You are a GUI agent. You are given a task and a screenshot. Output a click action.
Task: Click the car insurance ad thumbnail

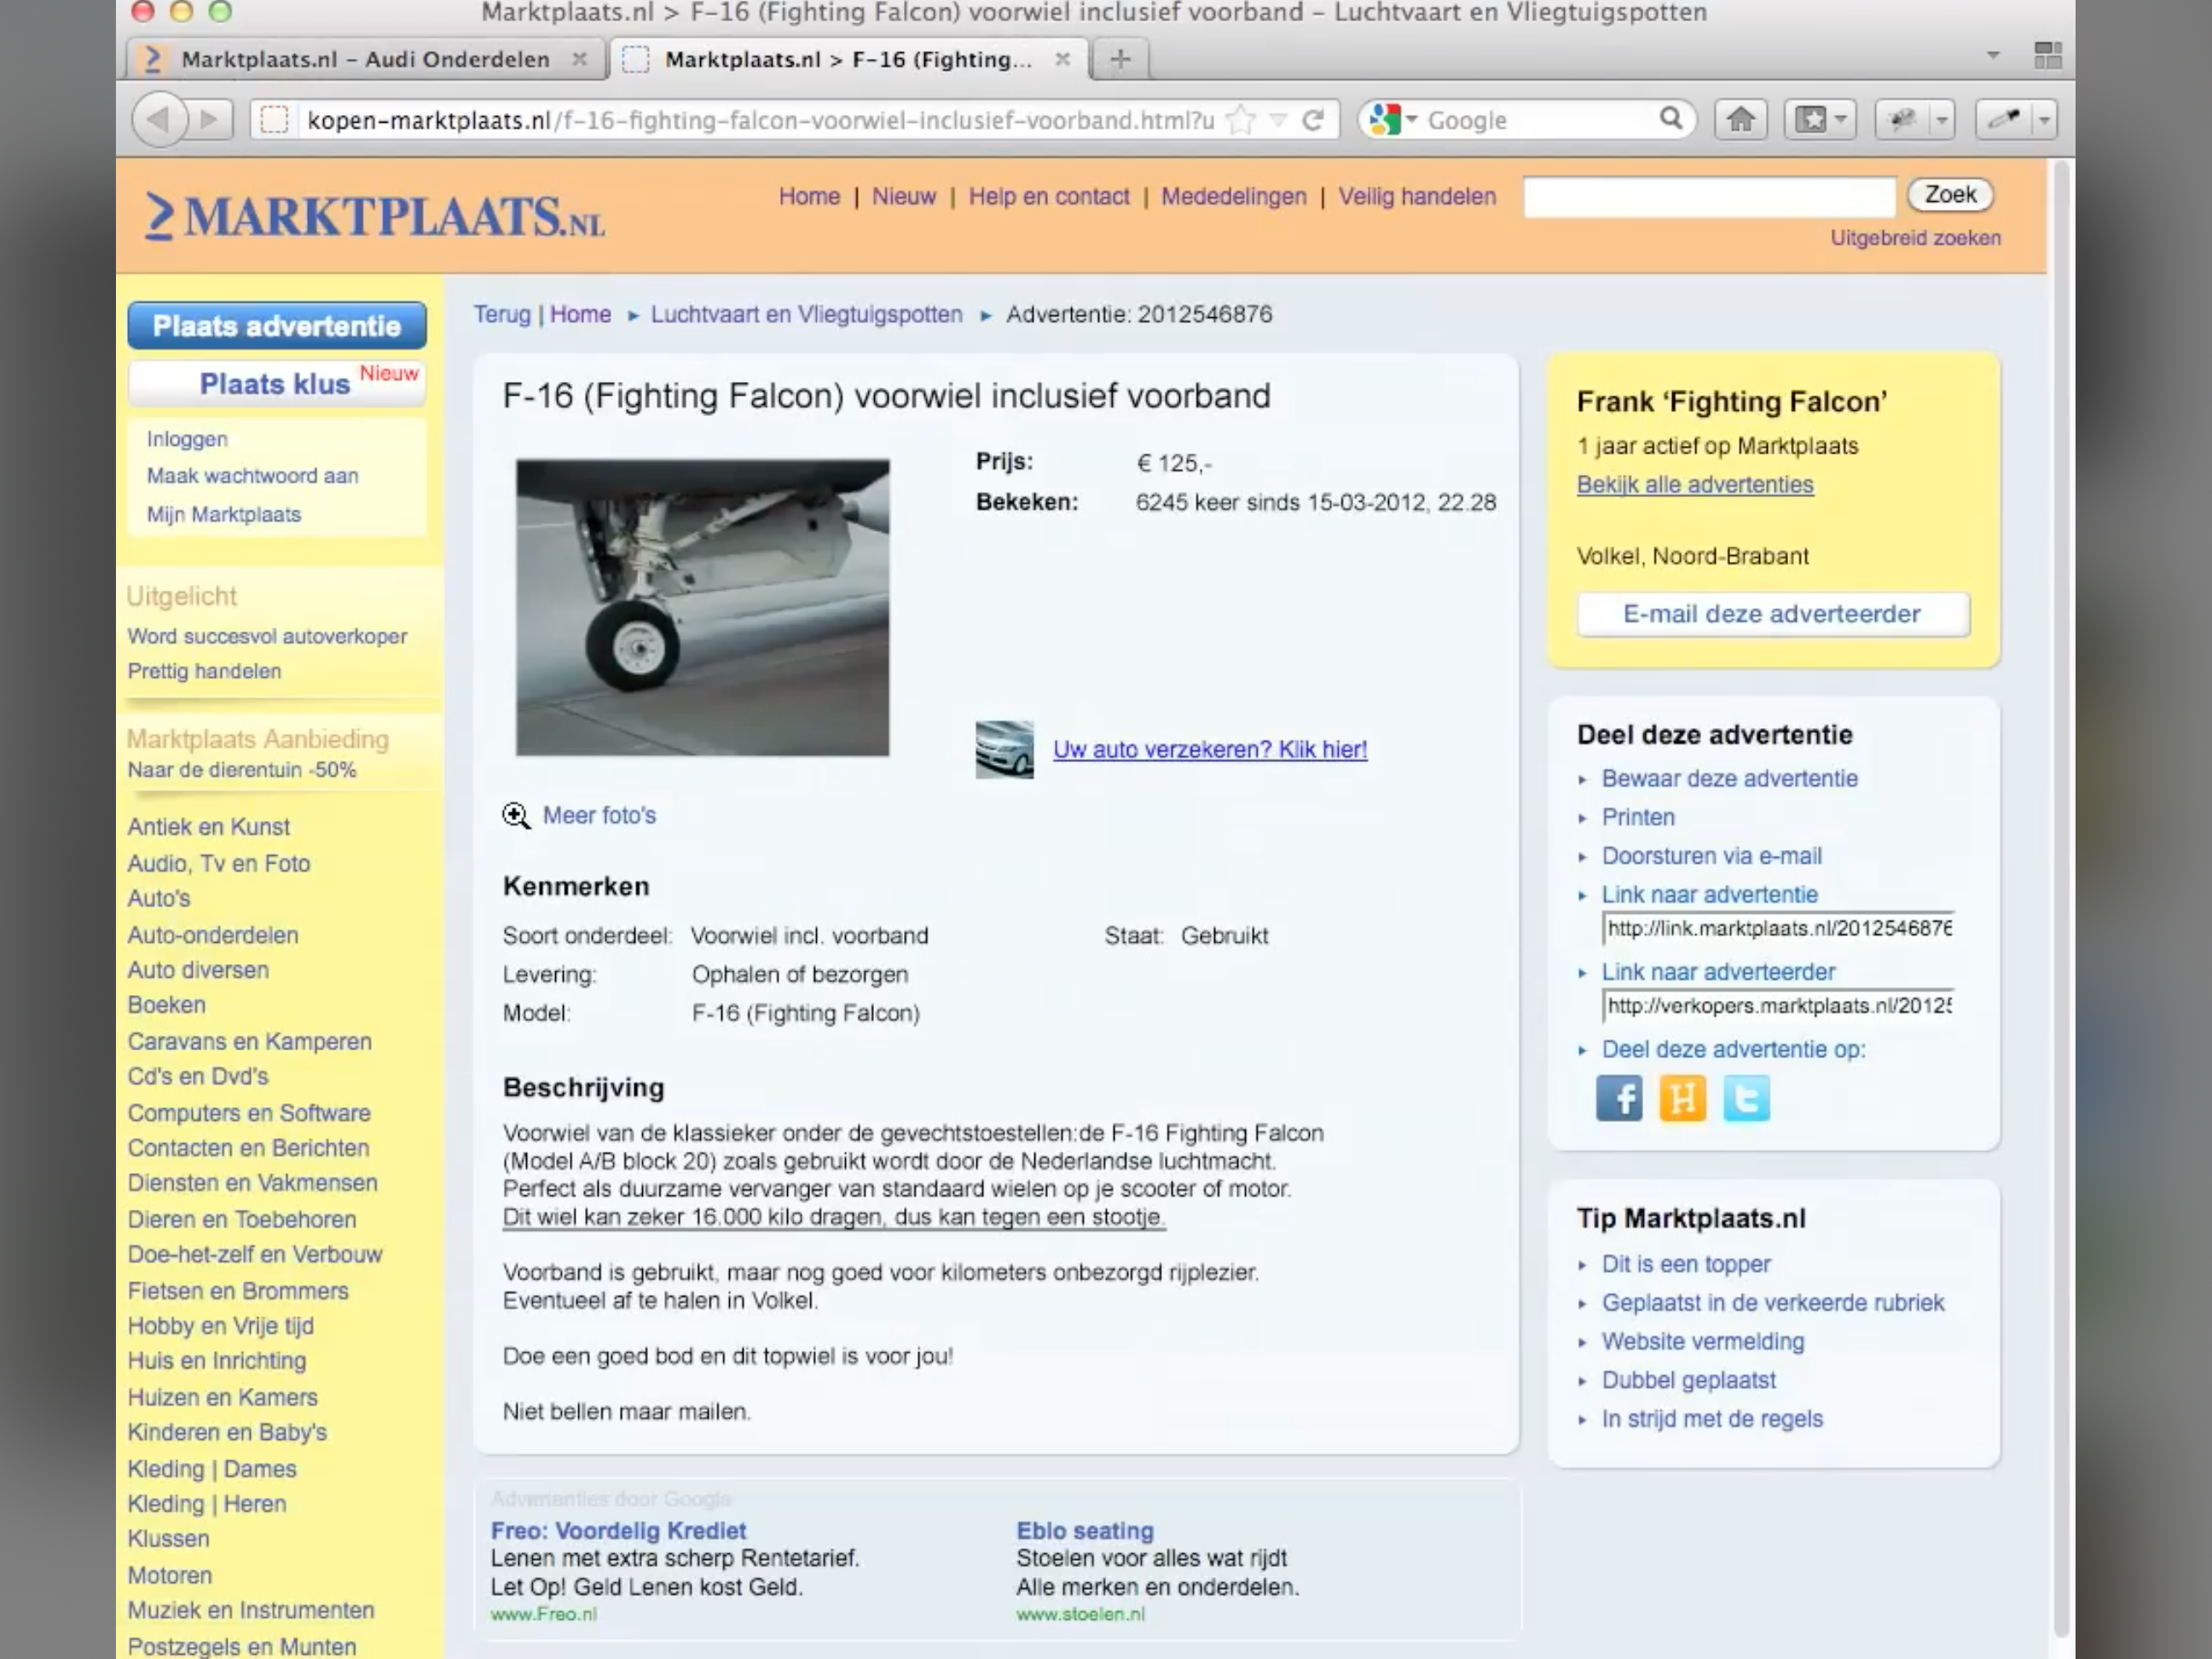[x=1004, y=750]
